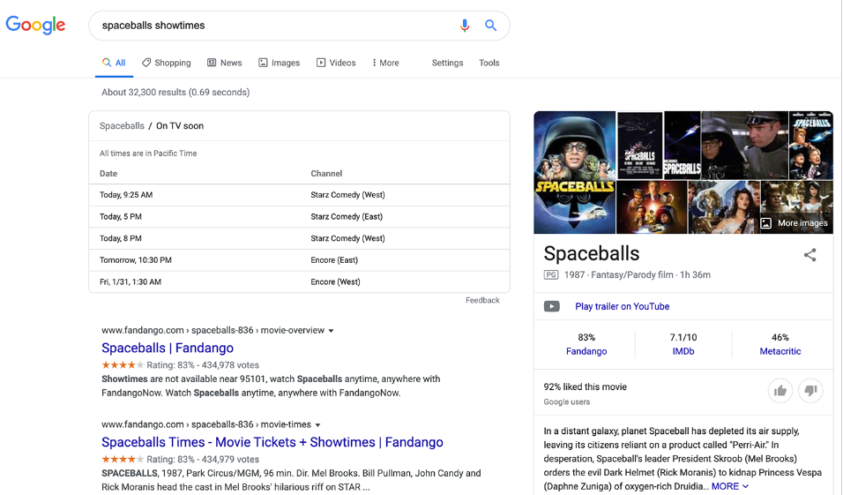Open the IMDb rating link
The height and width of the screenshot is (495, 843).
click(683, 351)
